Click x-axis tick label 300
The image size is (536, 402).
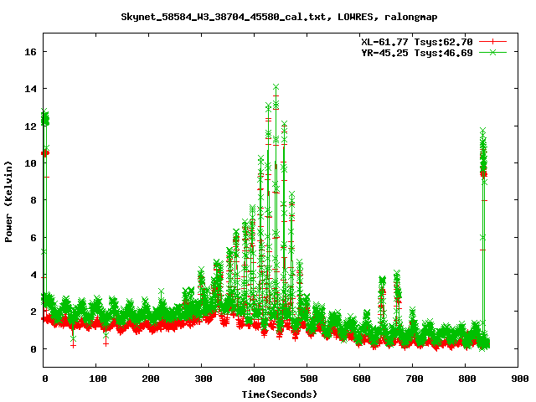click(203, 379)
